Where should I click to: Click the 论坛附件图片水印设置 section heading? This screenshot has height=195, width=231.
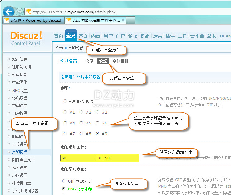(x=80, y=77)
